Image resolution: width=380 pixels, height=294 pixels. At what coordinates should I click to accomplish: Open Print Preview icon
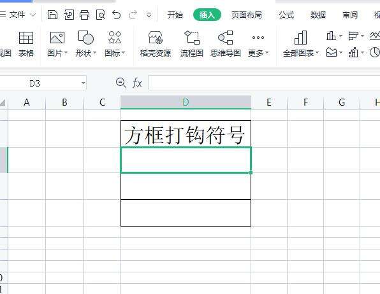[101, 15]
